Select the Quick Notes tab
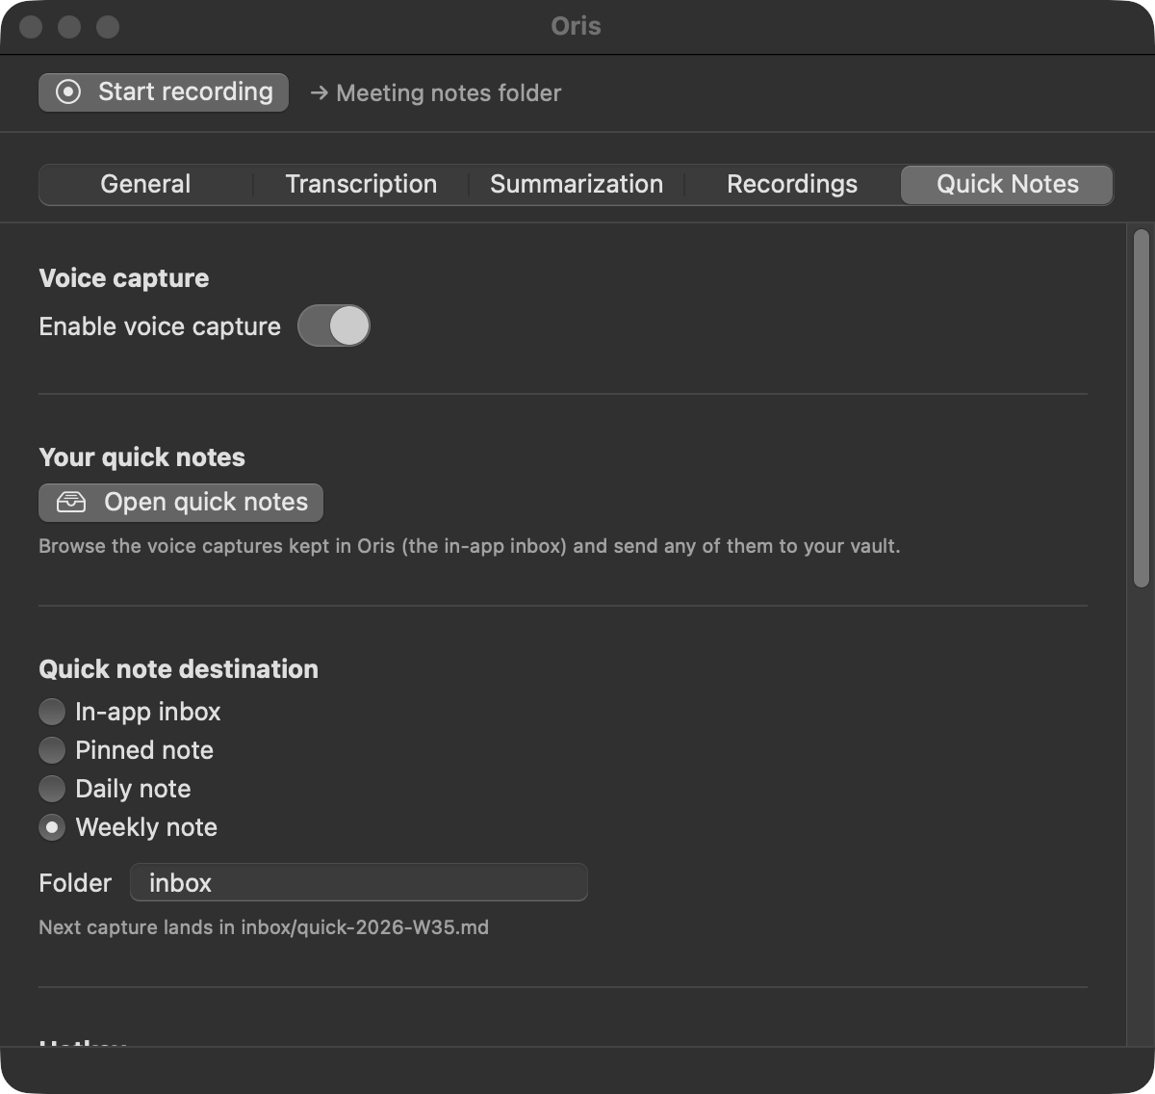 click(x=1007, y=185)
